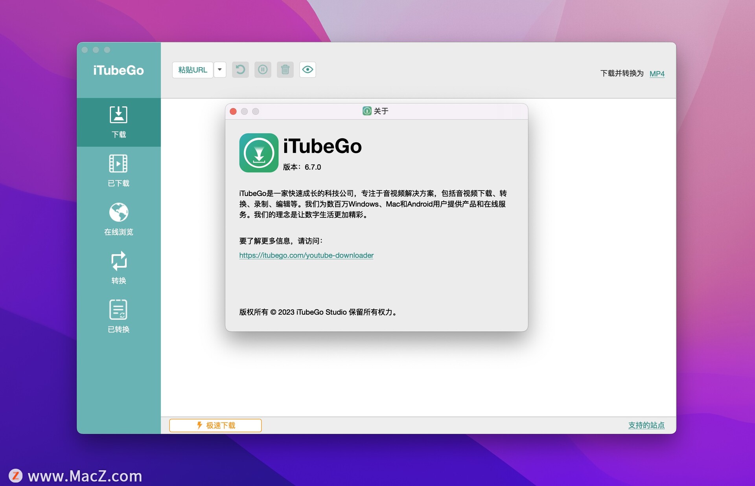This screenshot has height=486, width=755.
Task: Open the 支持的站点 supported sites link
Action: click(646, 425)
